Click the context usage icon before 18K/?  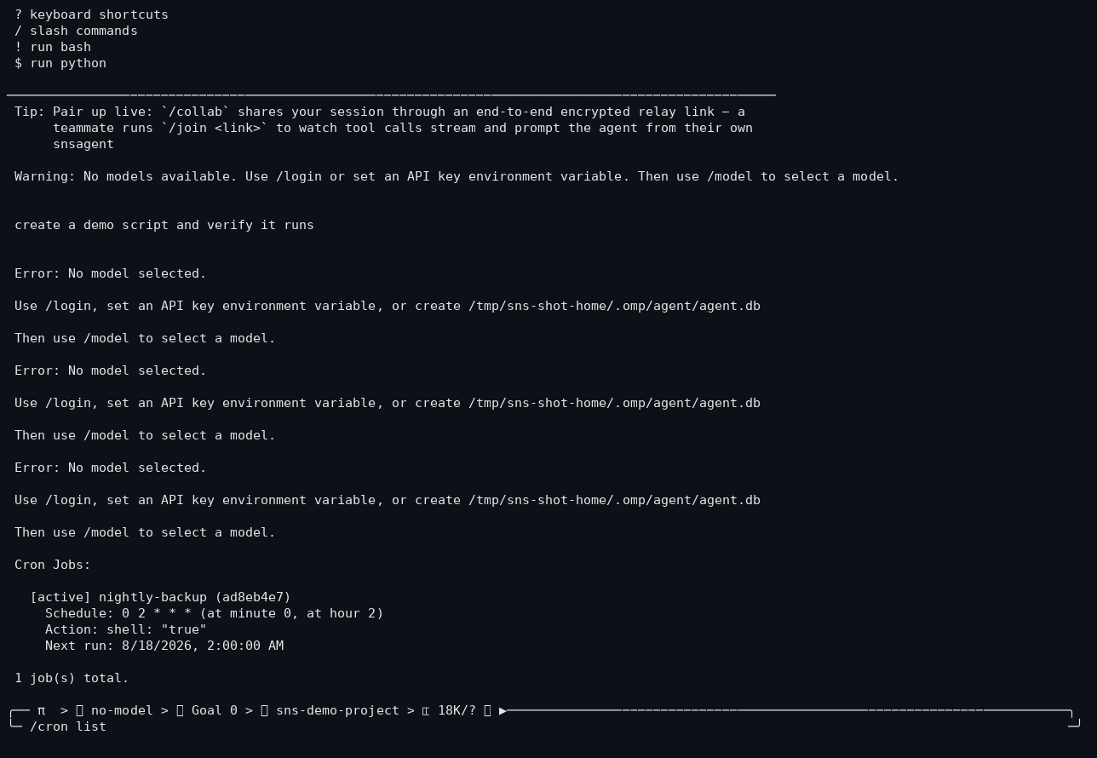click(x=425, y=710)
